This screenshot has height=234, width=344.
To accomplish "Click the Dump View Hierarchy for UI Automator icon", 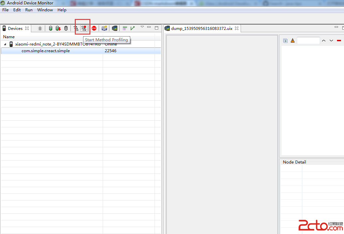I will point(115,28).
